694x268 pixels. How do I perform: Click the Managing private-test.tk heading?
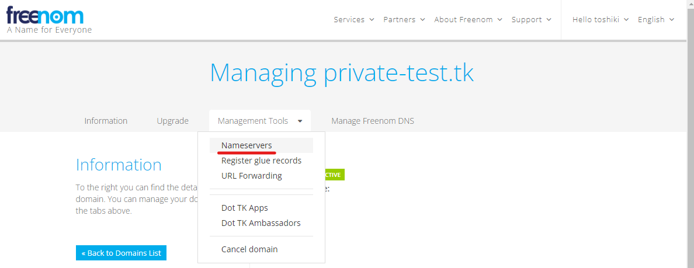pyautogui.click(x=342, y=73)
